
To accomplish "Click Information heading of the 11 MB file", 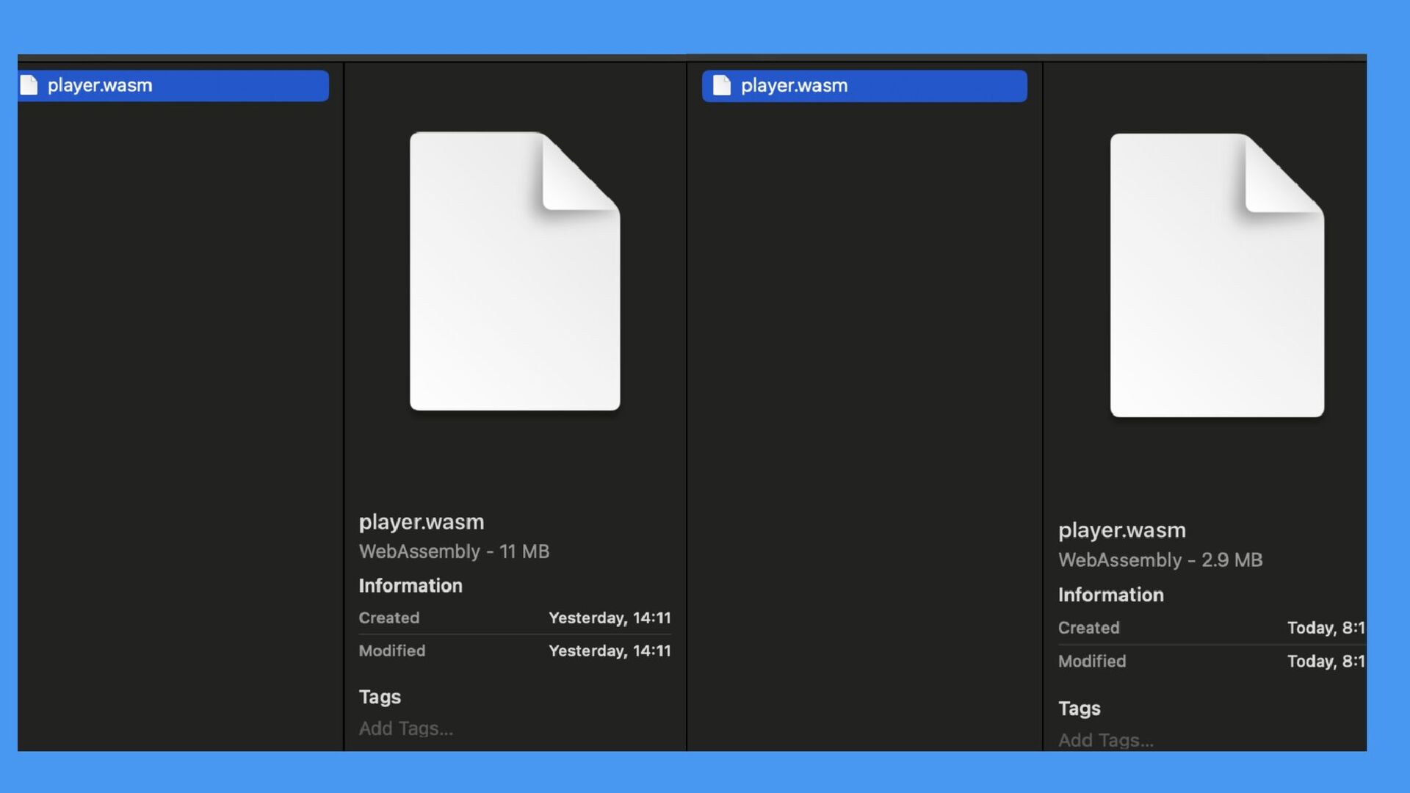I will pos(411,586).
